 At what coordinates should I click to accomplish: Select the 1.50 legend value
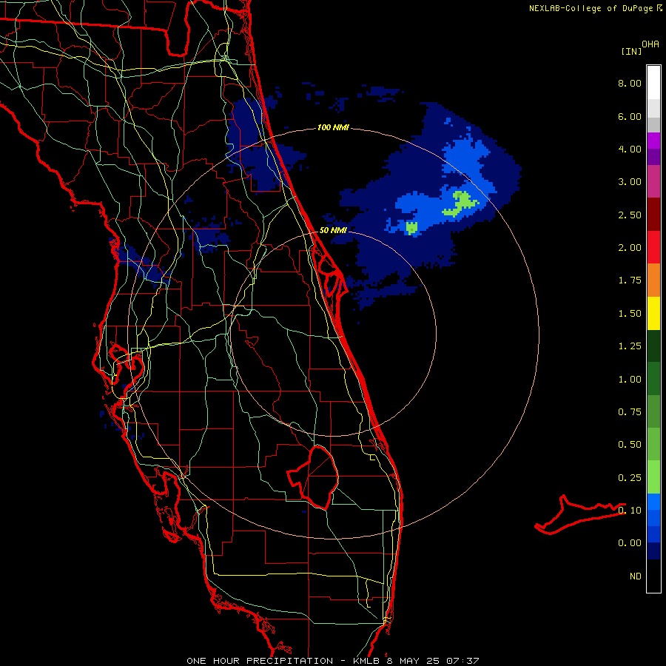click(x=630, y=314)
